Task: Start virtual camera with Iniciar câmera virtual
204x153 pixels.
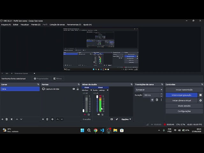Action: coord(181,100)
